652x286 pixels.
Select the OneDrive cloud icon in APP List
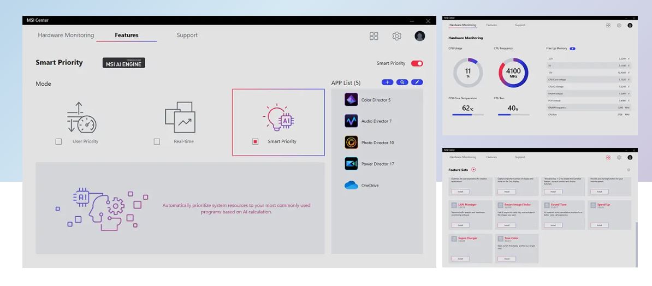pos(351,186)
